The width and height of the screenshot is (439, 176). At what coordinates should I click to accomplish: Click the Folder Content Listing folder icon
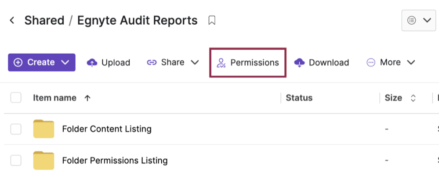44,128
